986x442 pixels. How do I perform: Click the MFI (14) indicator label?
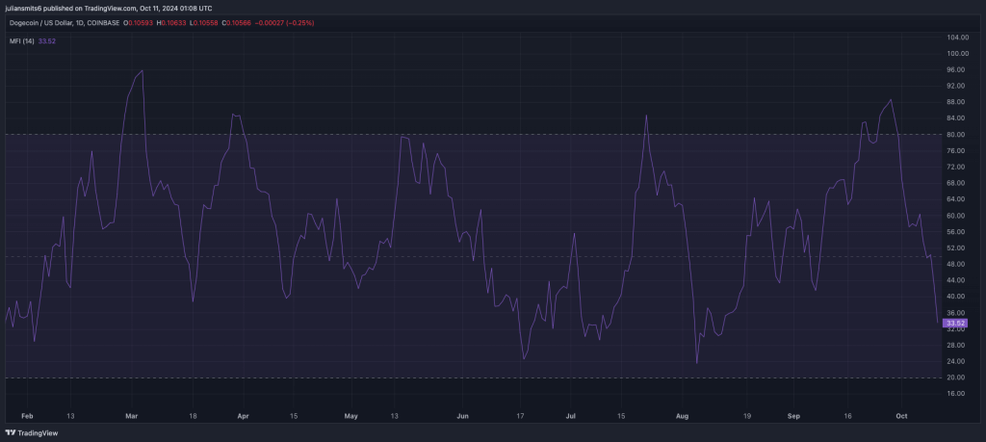21,41
